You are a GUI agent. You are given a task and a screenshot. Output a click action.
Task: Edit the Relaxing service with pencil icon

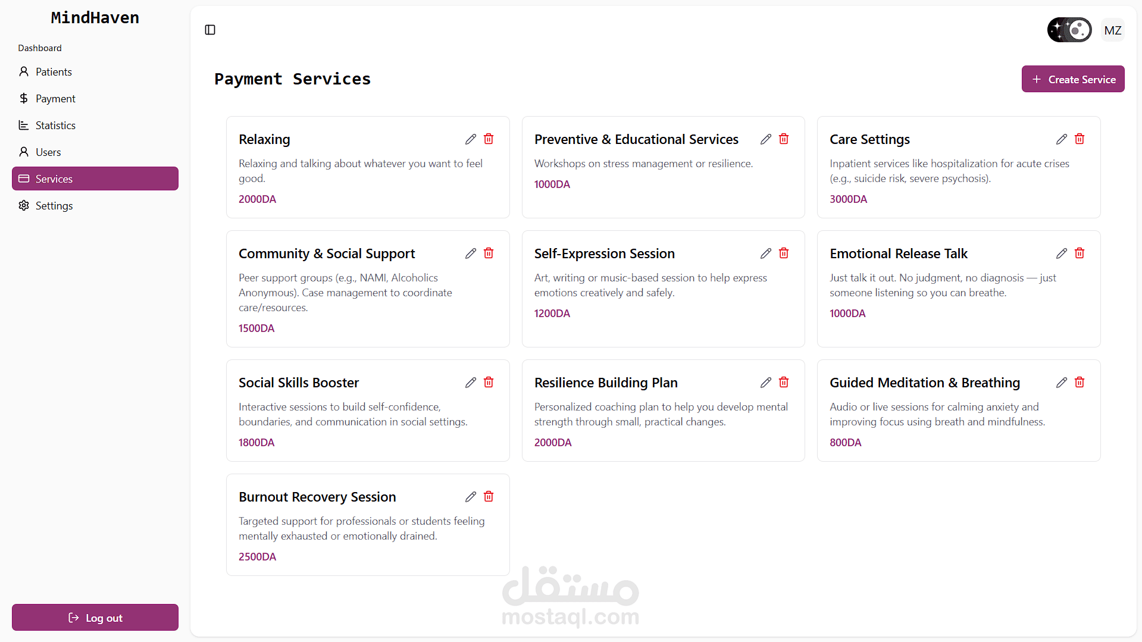[470, 139]
